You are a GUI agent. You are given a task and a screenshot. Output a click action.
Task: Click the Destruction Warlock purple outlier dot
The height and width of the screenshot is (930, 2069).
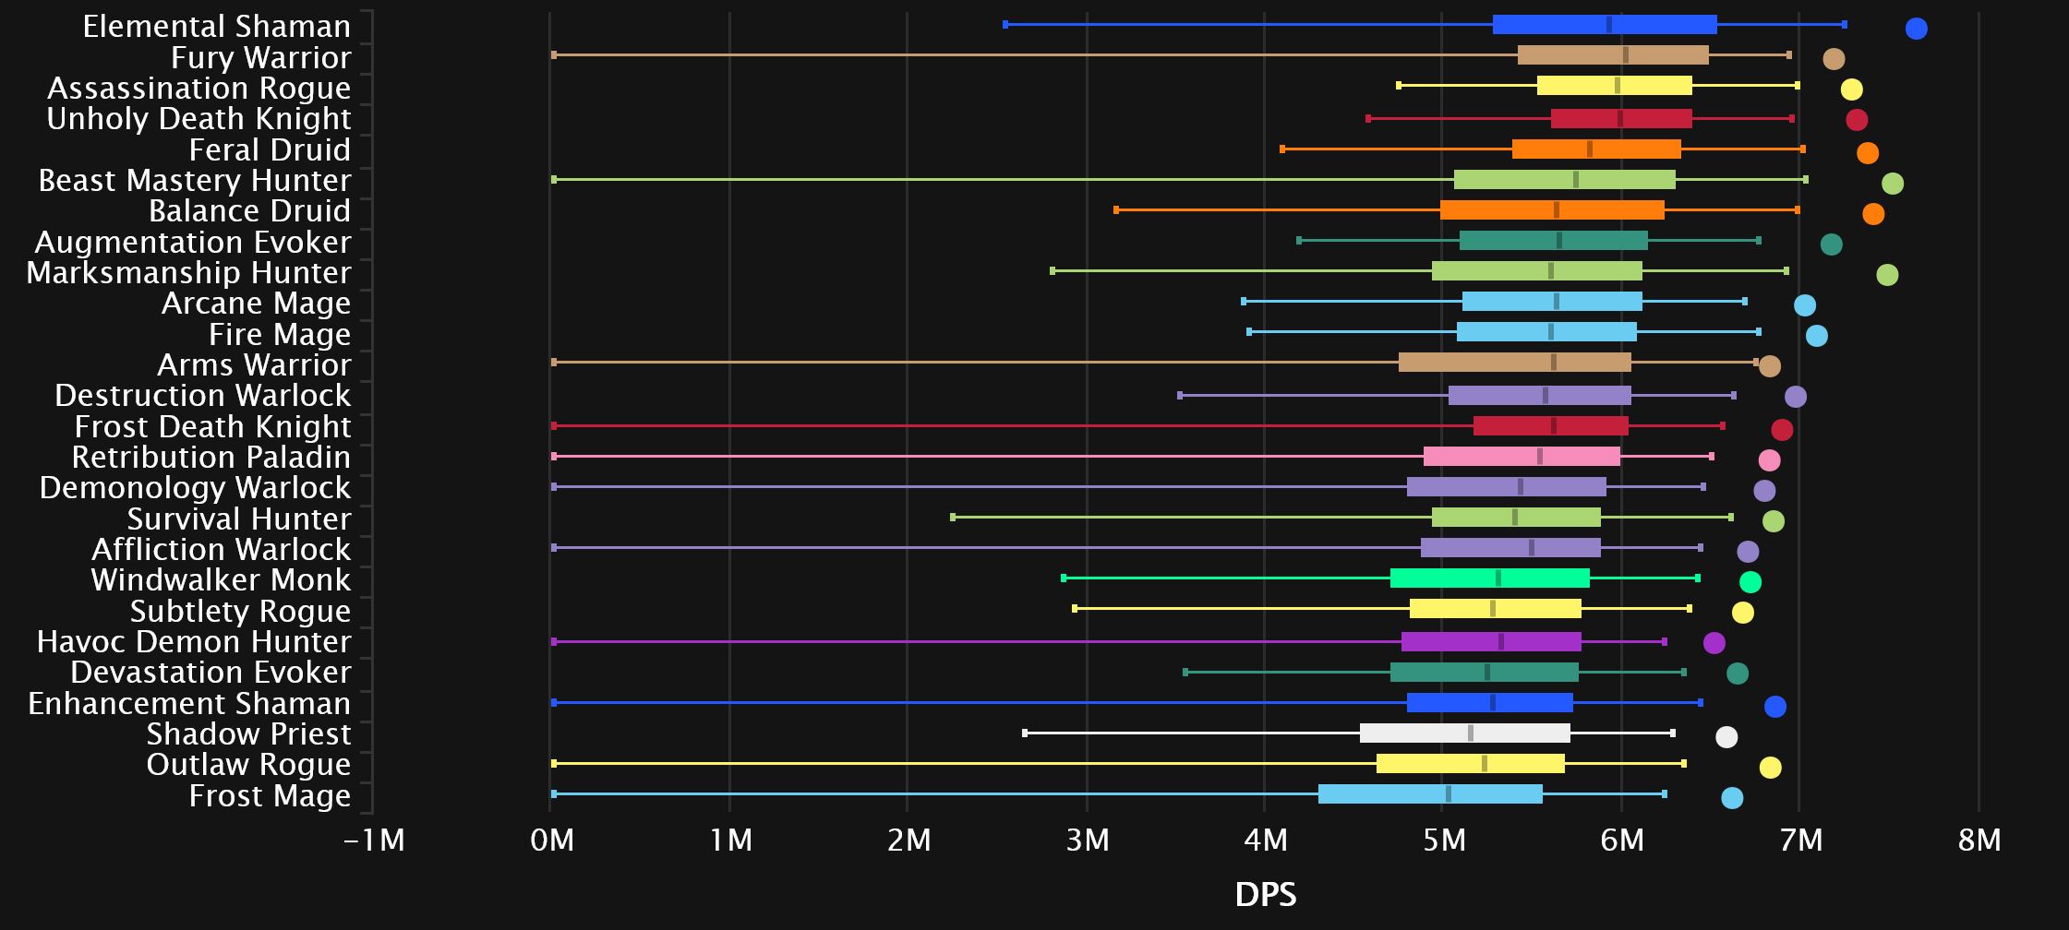tap(1795, 397)
